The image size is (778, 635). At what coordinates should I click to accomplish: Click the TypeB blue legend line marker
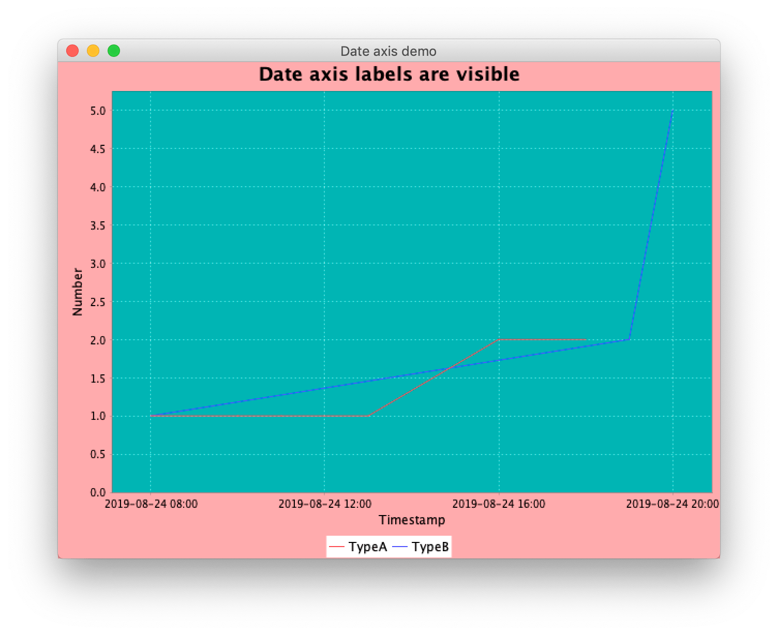click(x=401, y=546)
